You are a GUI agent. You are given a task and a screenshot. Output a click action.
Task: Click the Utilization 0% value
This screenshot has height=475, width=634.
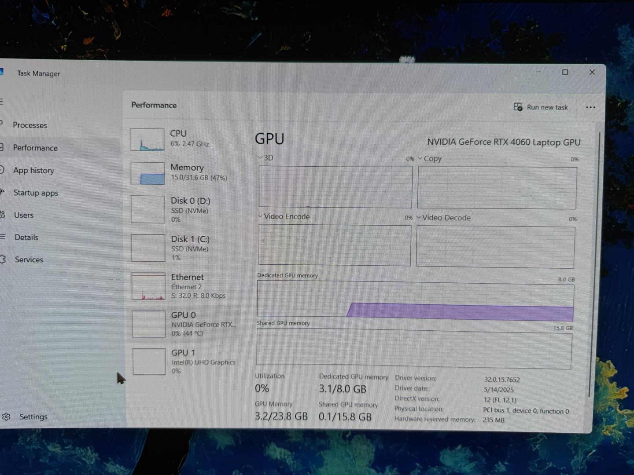(x=262, y=388)
